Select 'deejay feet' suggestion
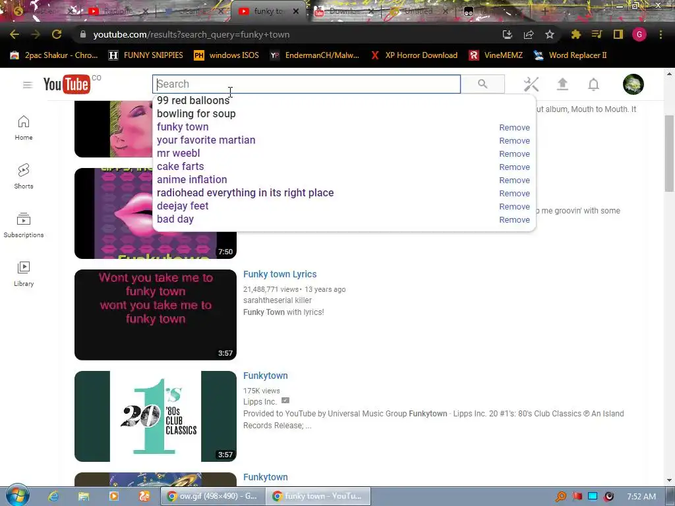The height and width of the screenshot is (506, 675). pyautogui.click(x=183, y=206)
